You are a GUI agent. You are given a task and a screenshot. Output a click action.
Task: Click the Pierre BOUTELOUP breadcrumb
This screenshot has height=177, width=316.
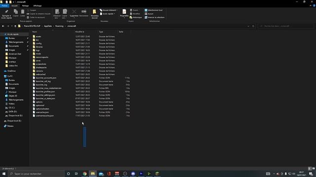32,26
